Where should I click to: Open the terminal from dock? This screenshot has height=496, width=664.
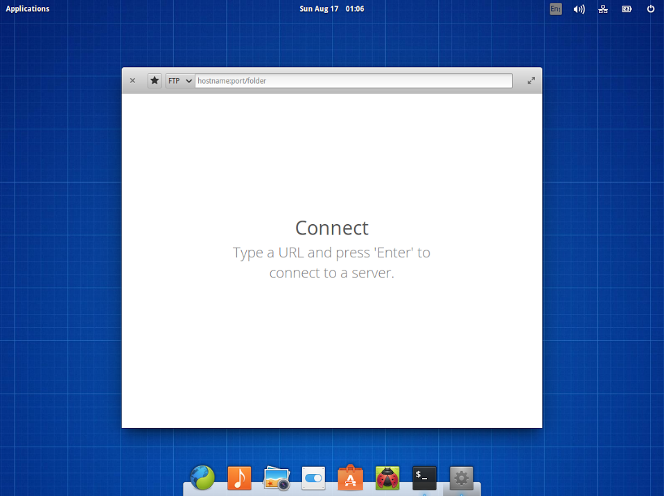(x=424, y=478)
